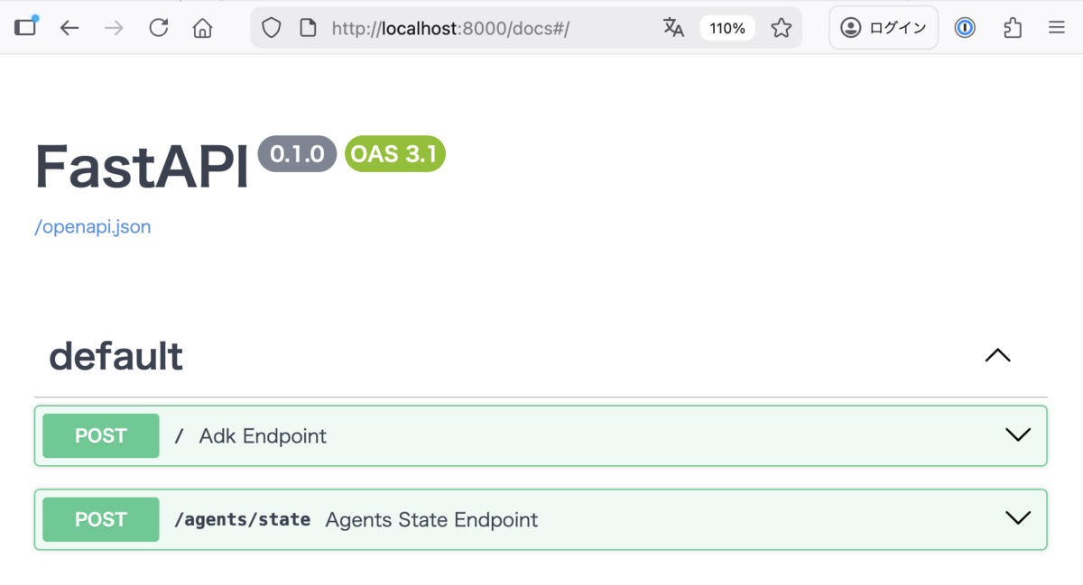Click the grayed forward navigation arrow
Viewport: 1083px width, 585px height.
[x=114, y=27]
